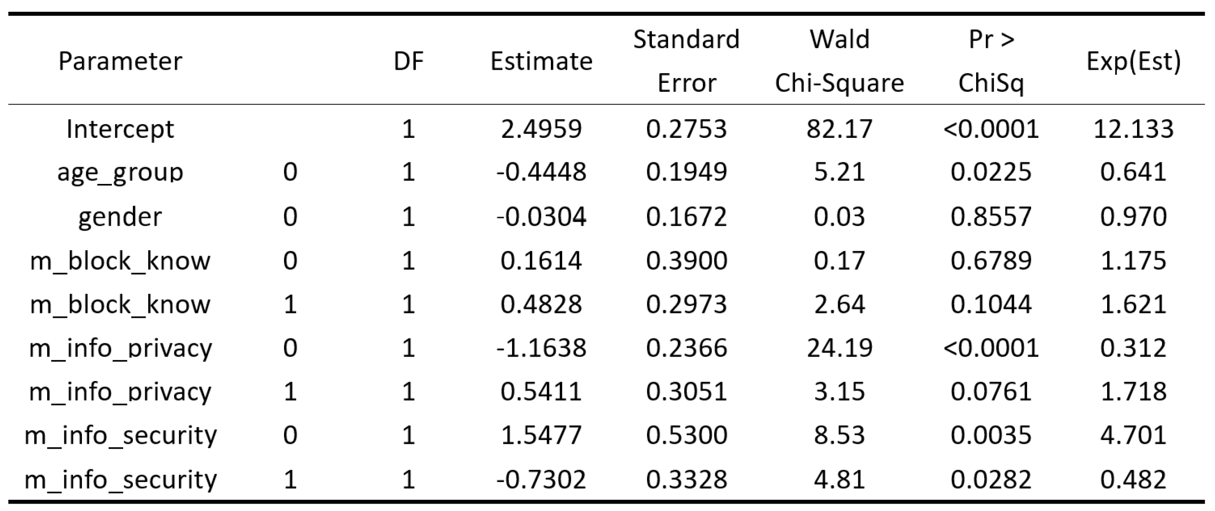1215x511 pixels.
Task: Click the Parameter column header
Action: pyautogui.click(x=120, y=61)
